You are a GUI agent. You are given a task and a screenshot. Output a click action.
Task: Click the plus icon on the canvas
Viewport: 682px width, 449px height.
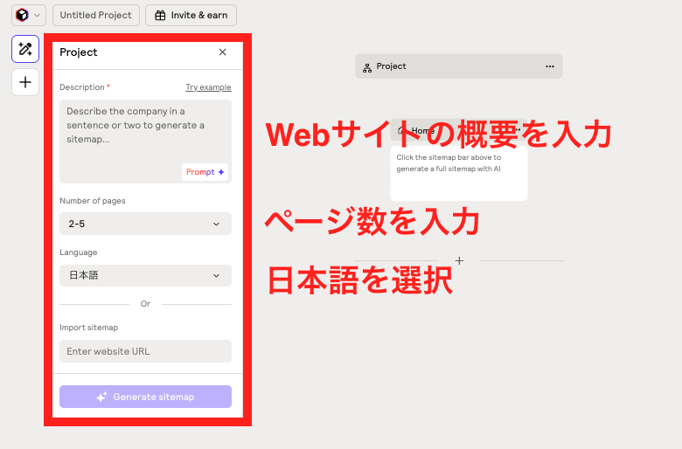[459, 260]
